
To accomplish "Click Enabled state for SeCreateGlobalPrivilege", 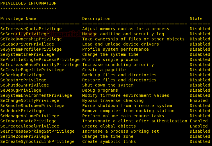I will [199, 126].
